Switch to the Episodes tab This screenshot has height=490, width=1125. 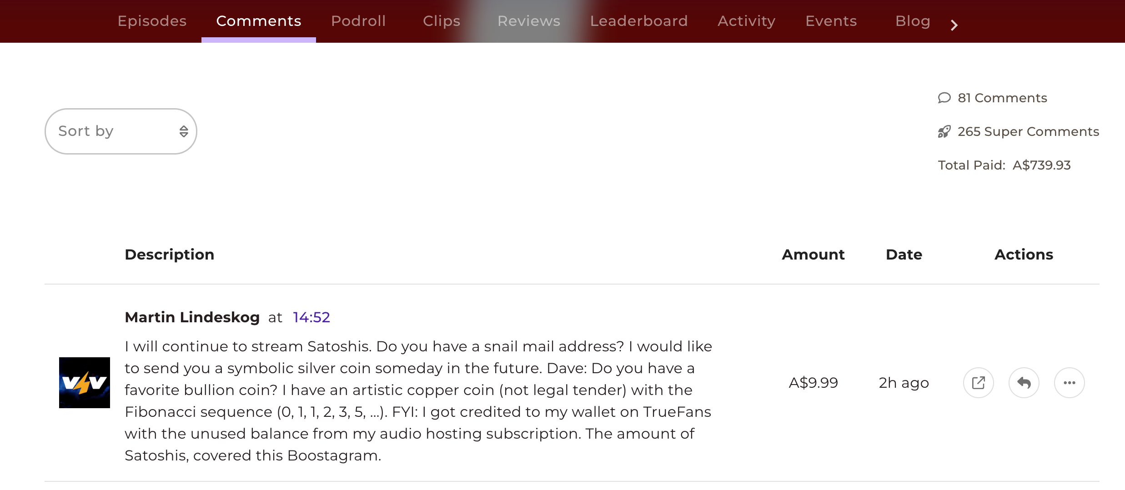pos(152,21)
